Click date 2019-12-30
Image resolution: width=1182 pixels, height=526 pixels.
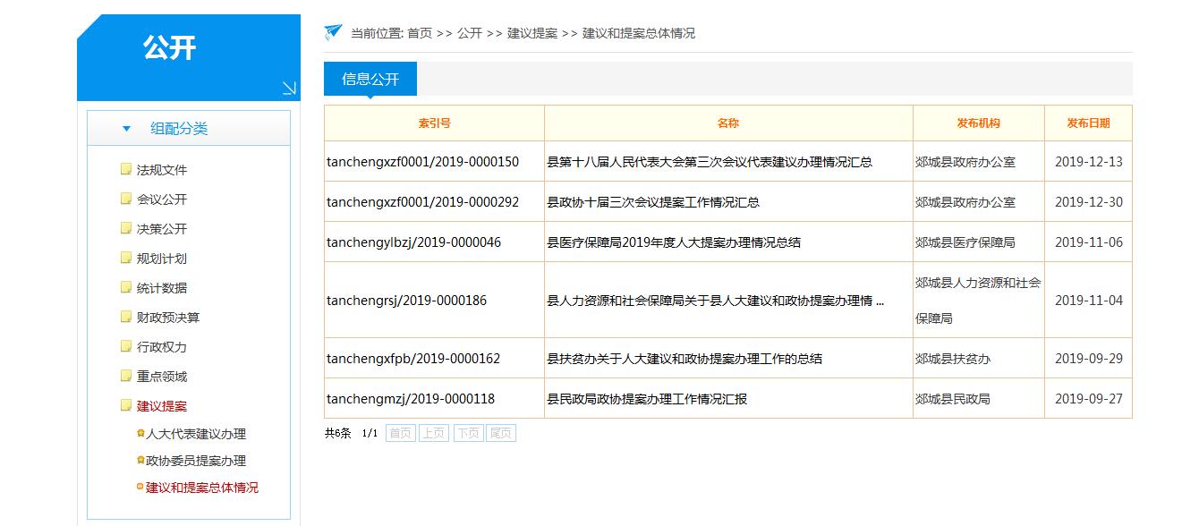click(x=1089, y=202)
